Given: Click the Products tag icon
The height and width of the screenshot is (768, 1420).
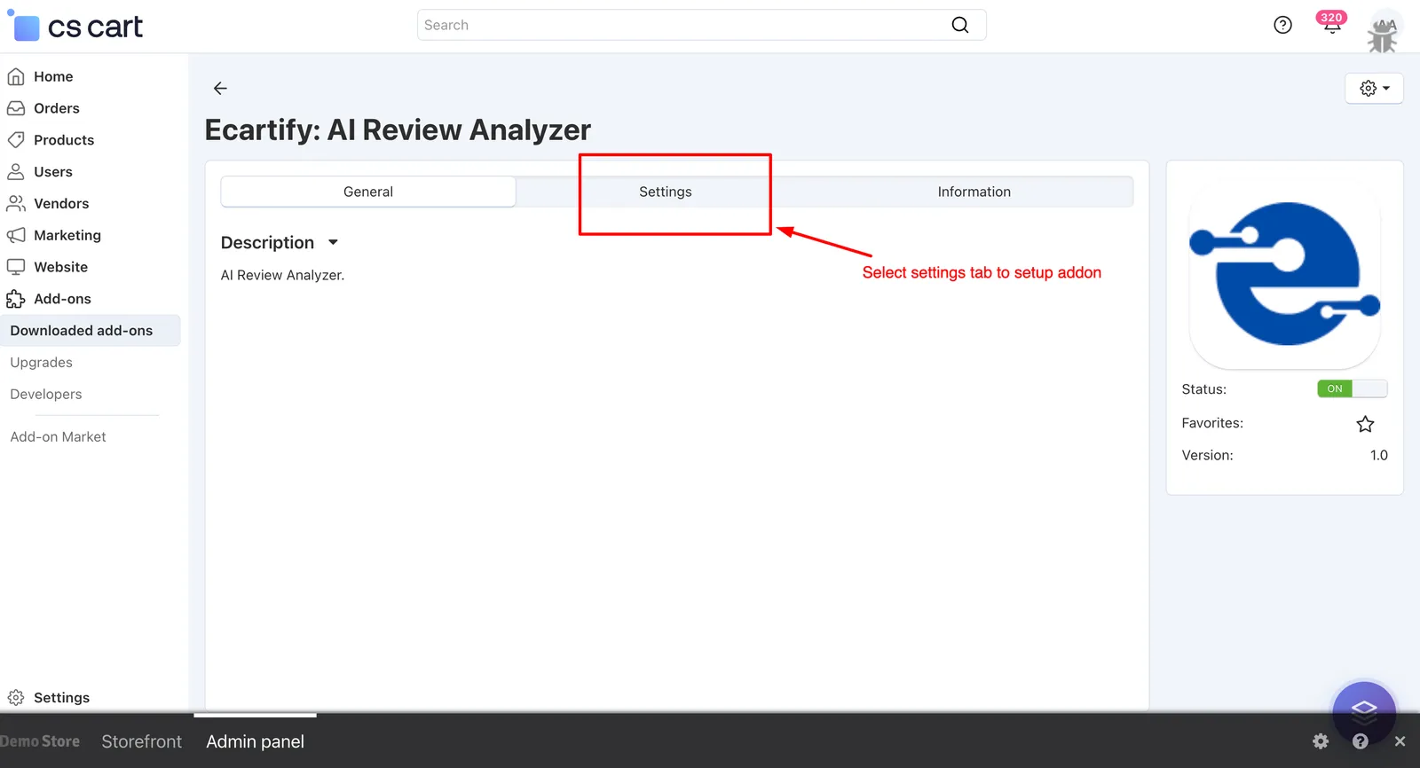Looking at the screenshot, I should point(16,140).
